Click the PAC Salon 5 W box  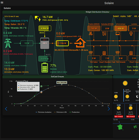pyautogui.click(x=94, y=58)
